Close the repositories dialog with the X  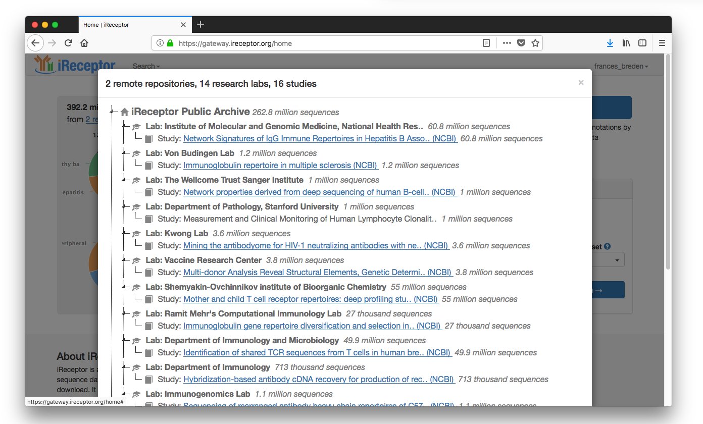tap(581, 82)
